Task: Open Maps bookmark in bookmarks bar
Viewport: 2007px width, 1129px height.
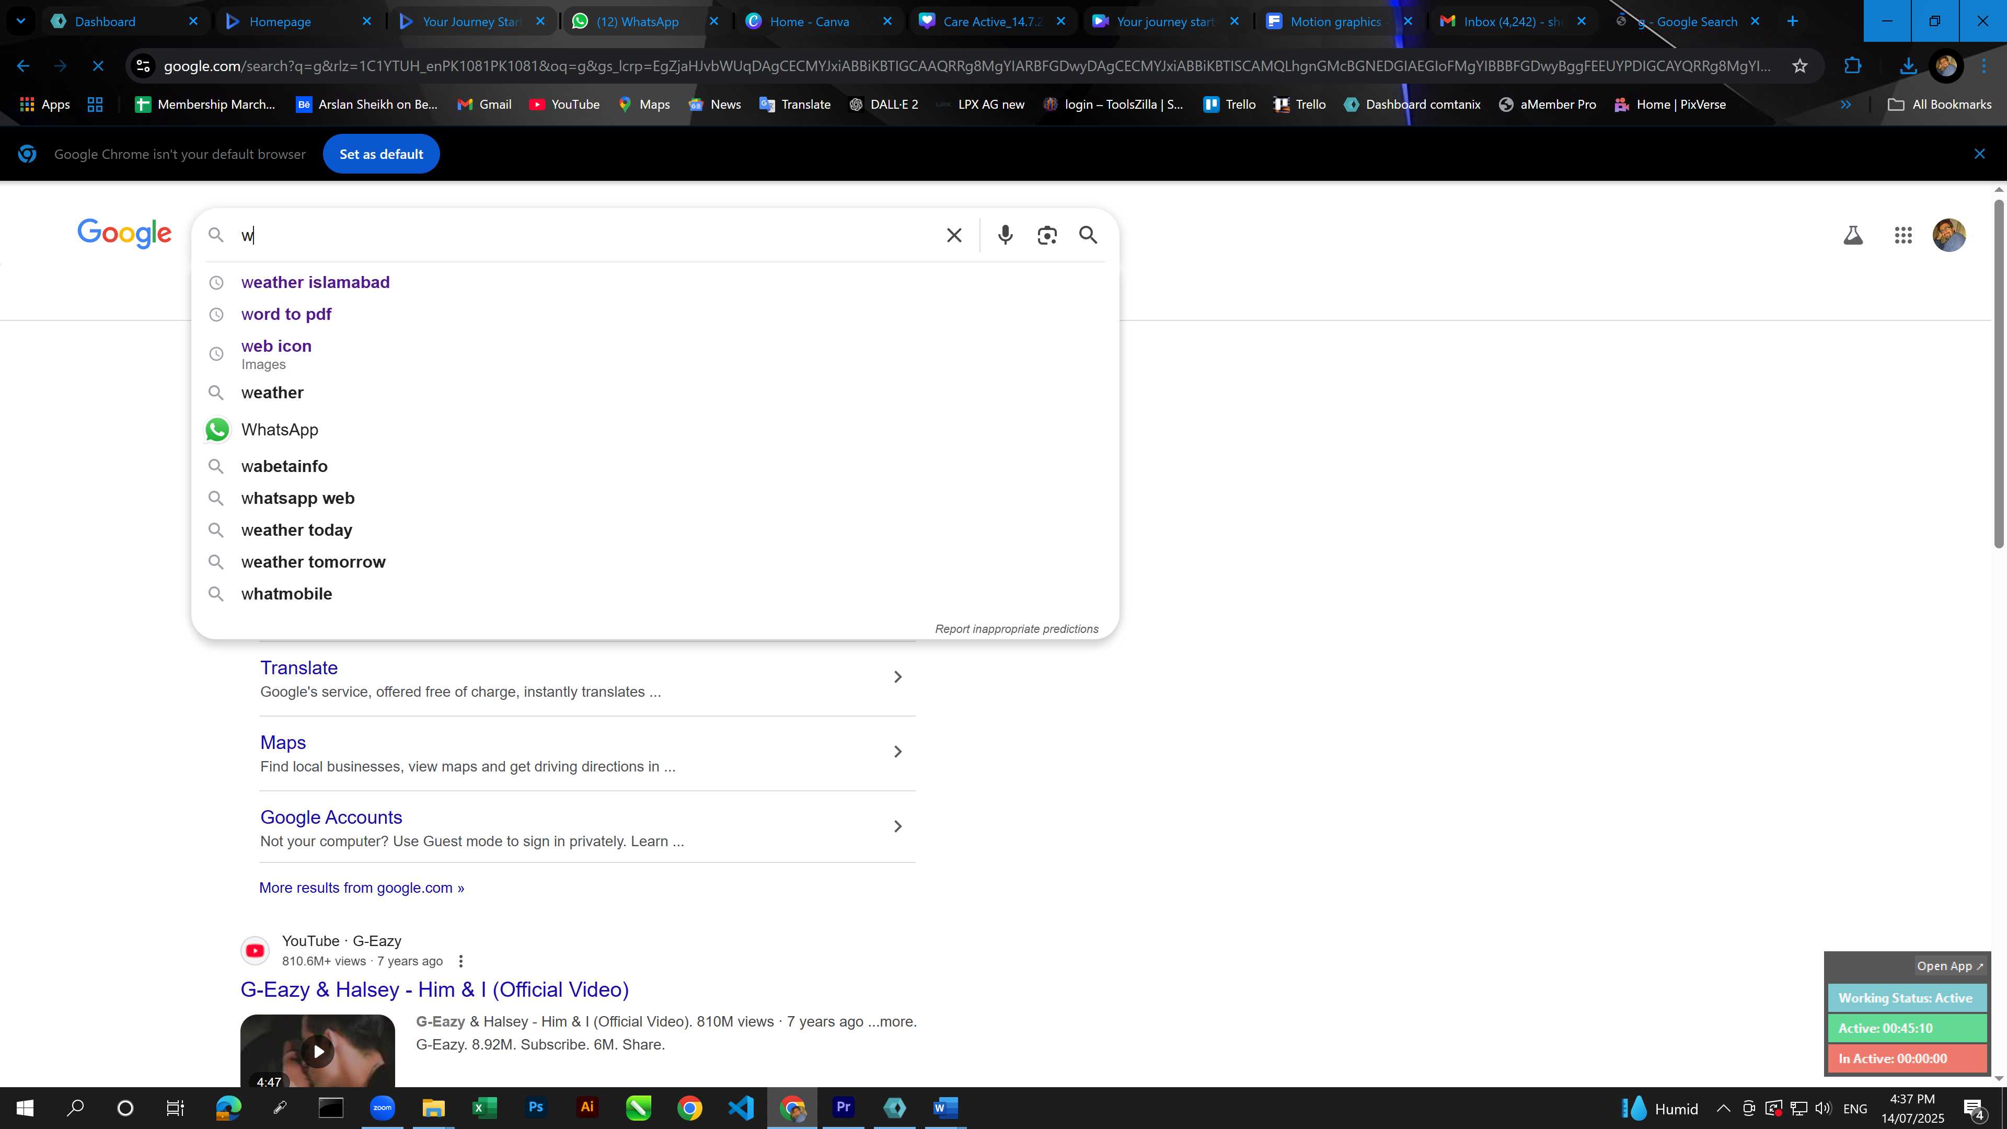Action: tap(643, 105)
